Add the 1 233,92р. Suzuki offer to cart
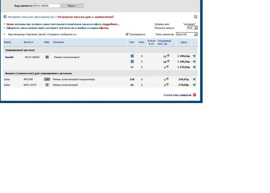The height and width of the screenshot is (193, 270). [194, 67]
